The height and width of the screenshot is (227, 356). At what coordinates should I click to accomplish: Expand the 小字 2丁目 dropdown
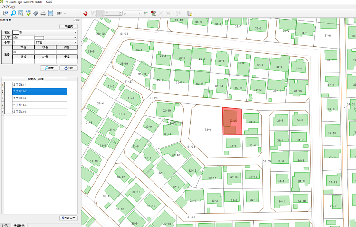click(75, 42)
